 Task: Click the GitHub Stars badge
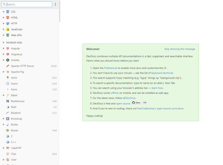point(136,103)
